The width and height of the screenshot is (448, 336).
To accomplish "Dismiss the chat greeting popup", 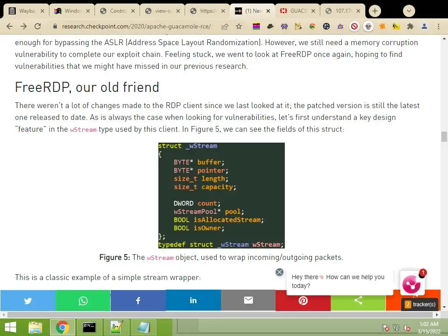I will 280,272.
